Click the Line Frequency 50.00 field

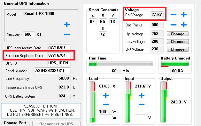(x=64, y=78)
